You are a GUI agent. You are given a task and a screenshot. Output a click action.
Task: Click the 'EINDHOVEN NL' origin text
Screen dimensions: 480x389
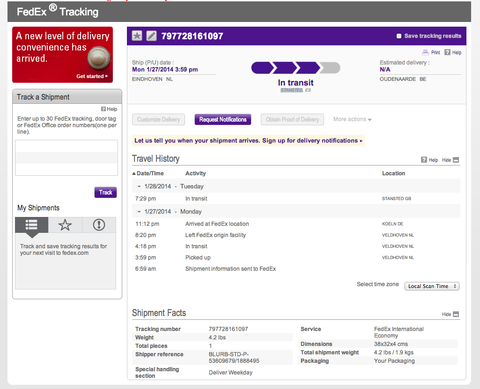coord(153,79)
